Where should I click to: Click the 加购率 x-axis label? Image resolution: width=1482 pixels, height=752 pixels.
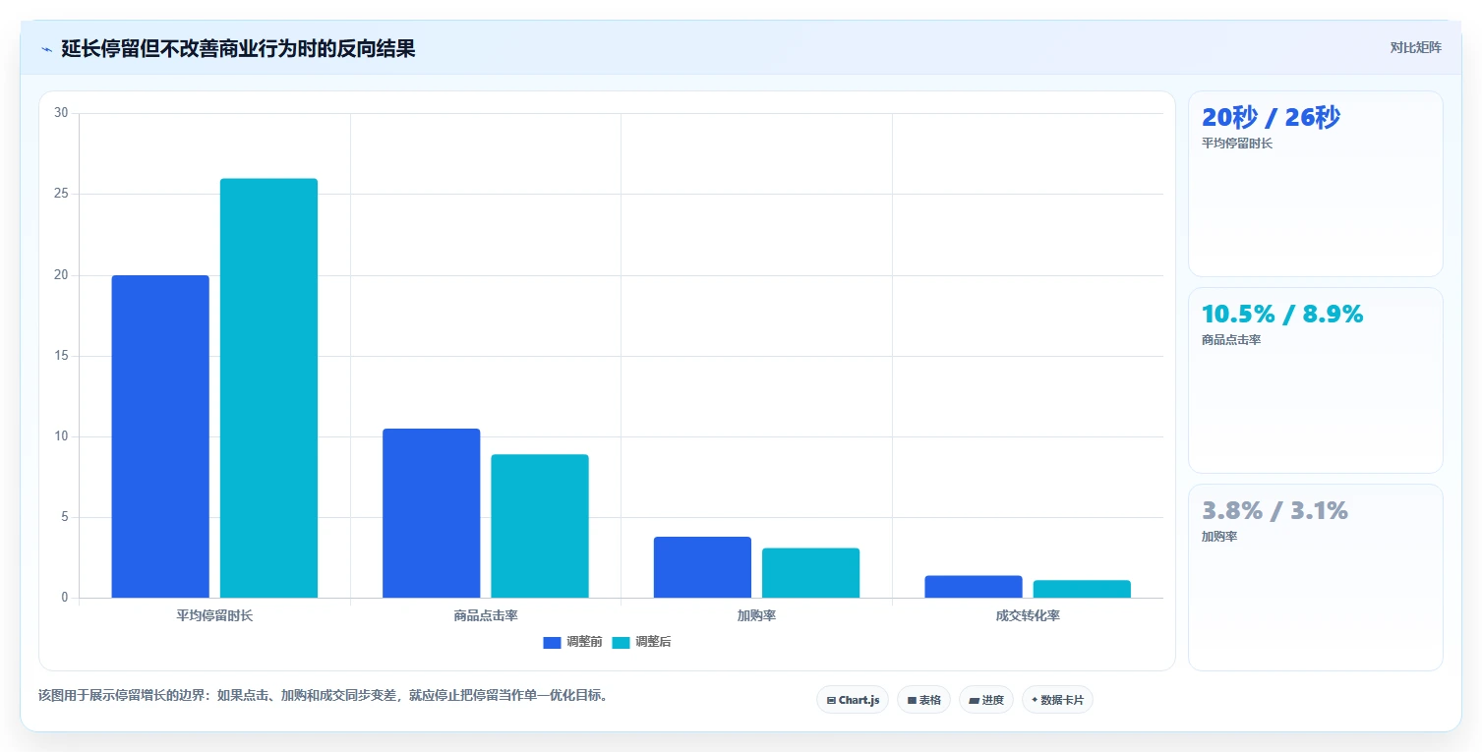click(756, 615)
